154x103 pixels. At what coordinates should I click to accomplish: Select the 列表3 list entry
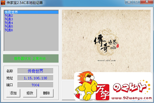[9, 19]
